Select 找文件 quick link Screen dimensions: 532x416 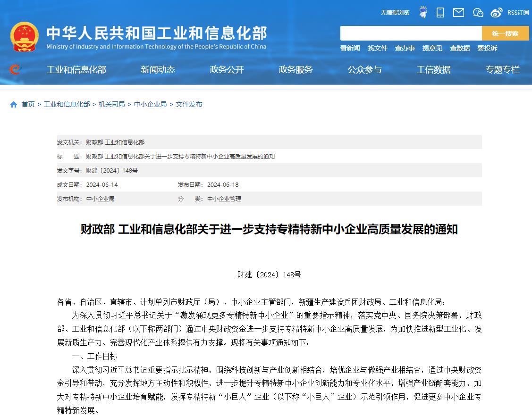pyautogui.click(x=377, y=48)
